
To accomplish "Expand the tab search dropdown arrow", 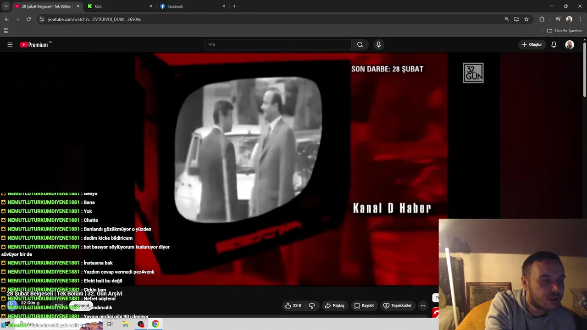I will tap(6, 6).
